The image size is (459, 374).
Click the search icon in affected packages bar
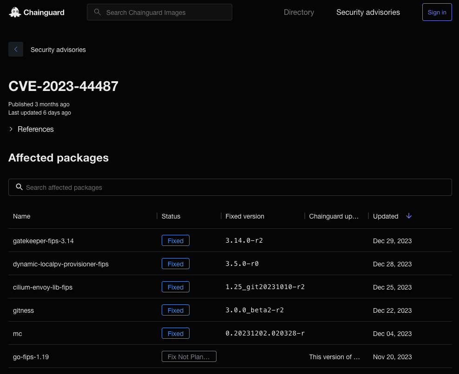pos(19,187)
